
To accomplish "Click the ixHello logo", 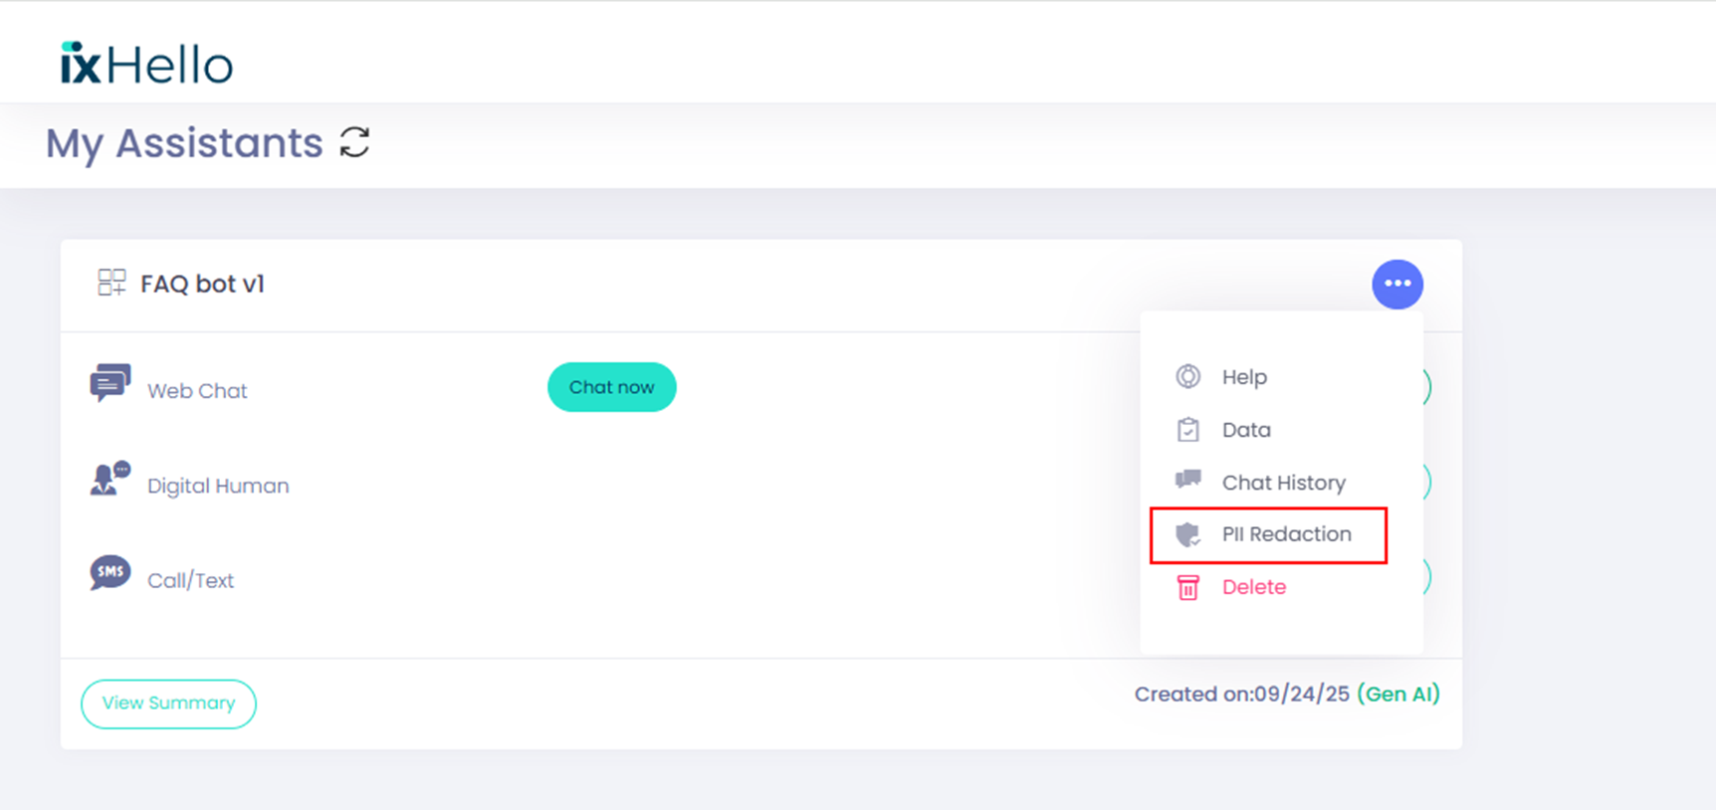I will coord(146,65).
